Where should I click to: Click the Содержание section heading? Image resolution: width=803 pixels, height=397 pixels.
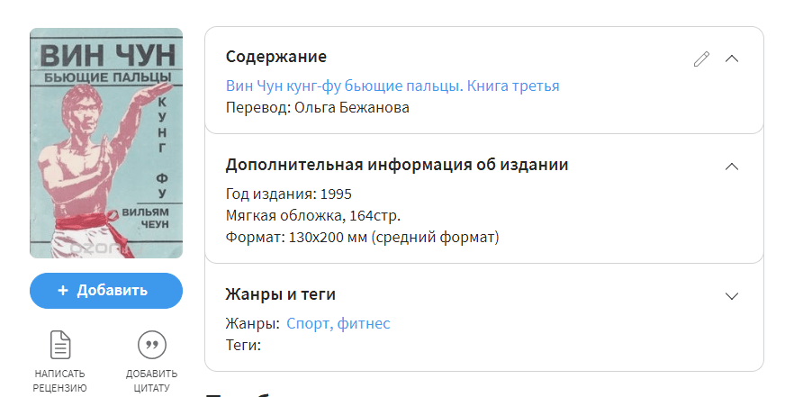click(275, 58)
